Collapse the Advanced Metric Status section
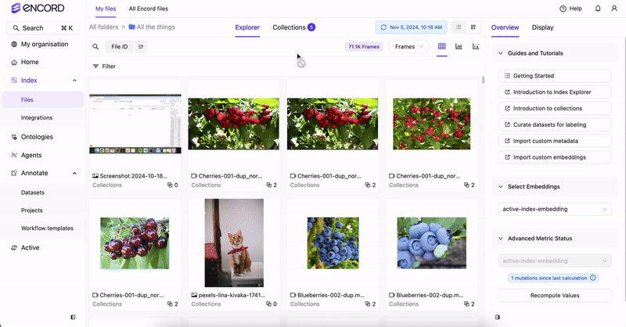626x327 pixels. [x=501, y=239]
